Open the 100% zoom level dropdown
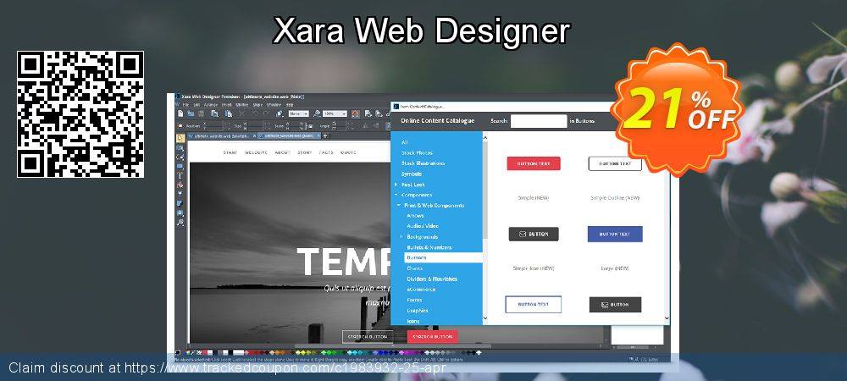Viewport: 847px width, 381px height. coord(335,113)
